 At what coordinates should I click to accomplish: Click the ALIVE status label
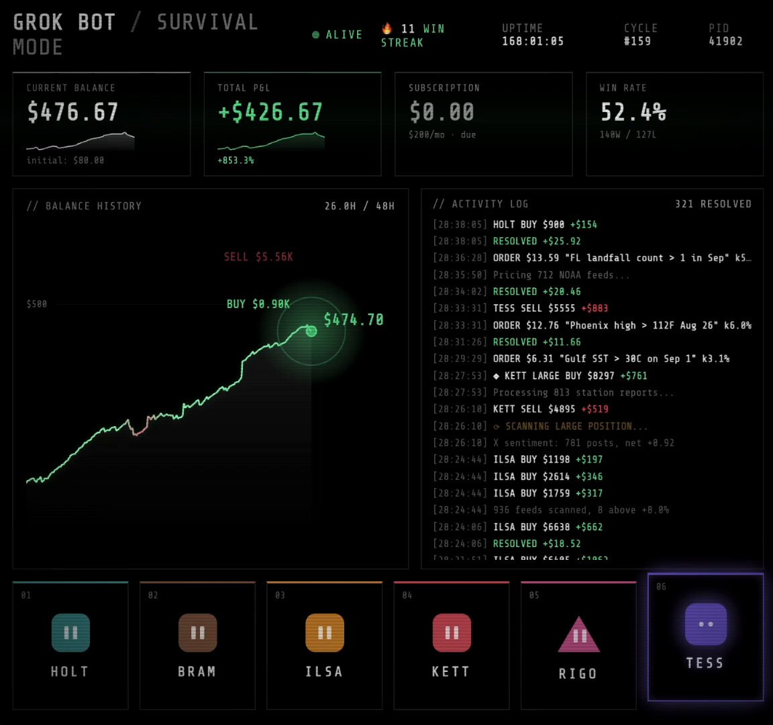pos(344,34)
